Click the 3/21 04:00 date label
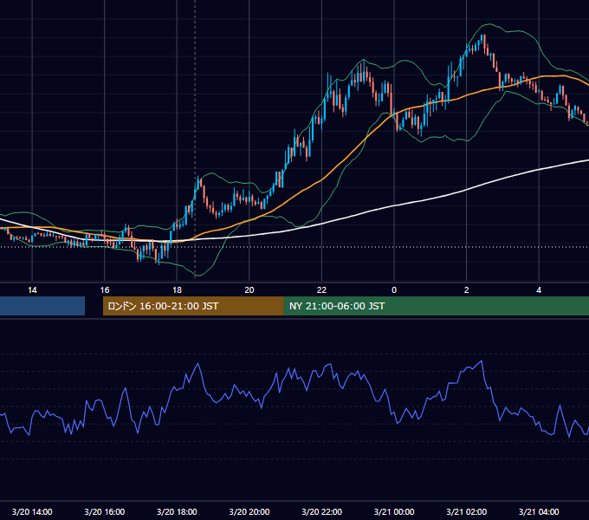Image resolution: width=589 pixels, height=520 pixels. coord(539,511)
